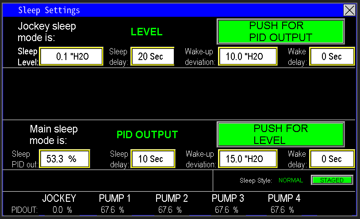This screenshot has width=360, height=219.
Task: Click the PUMP 1 column label
Action: (115, 198)
